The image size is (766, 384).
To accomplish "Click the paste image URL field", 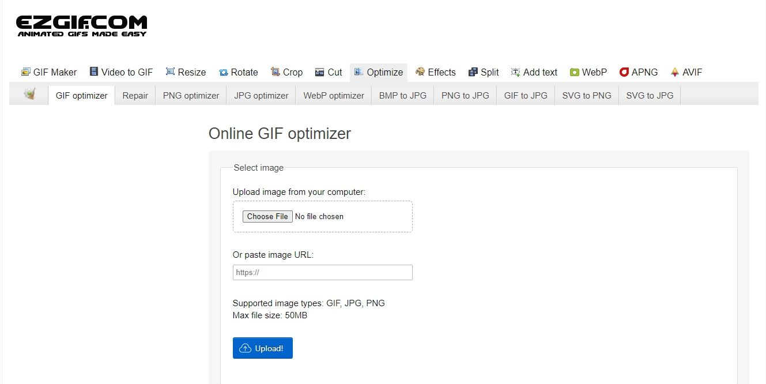I will pos(322,273).
